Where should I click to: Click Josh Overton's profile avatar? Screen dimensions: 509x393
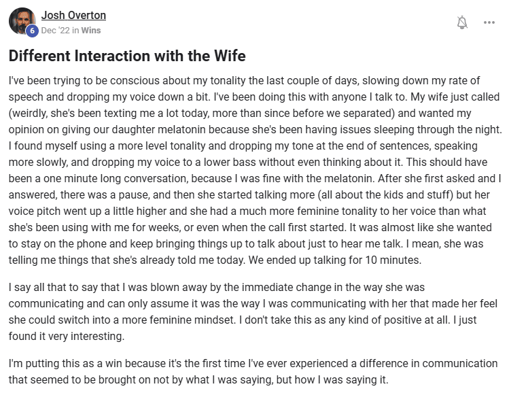[x=21, y=20]
